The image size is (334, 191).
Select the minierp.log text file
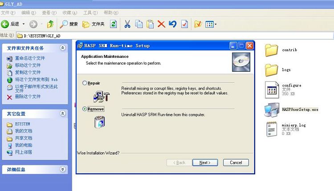[272, 129]
